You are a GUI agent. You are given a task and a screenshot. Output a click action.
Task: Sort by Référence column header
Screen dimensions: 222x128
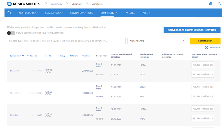[74, 56]
